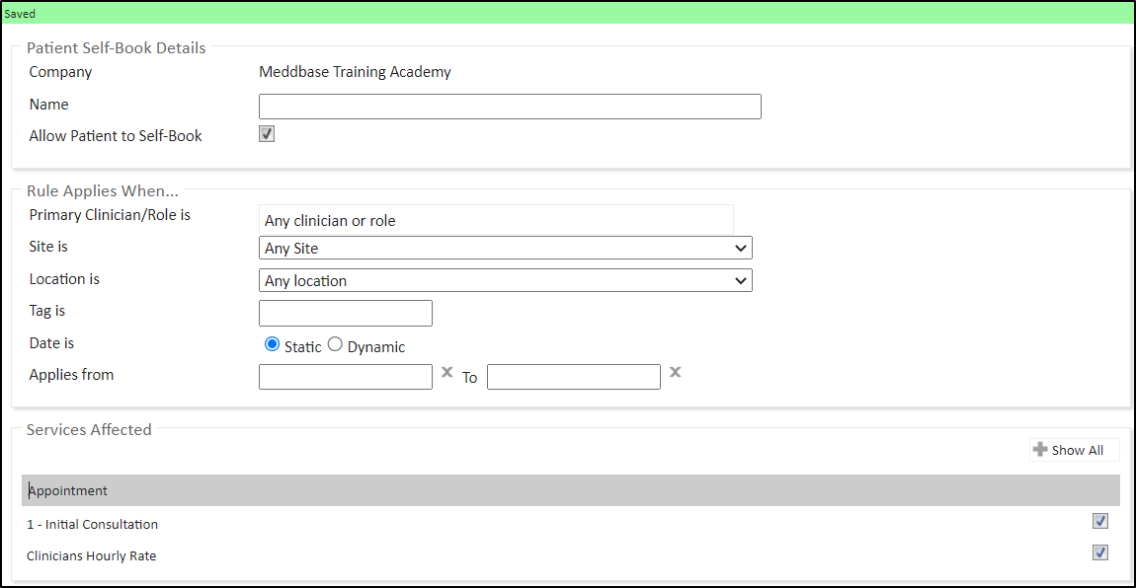Click the green Saved notification bar
The height and width of the screenshot is (588, 1136).
pos(568,14)
